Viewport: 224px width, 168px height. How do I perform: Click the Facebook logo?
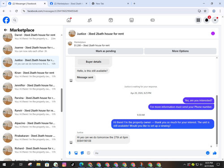tap(6, 20)
